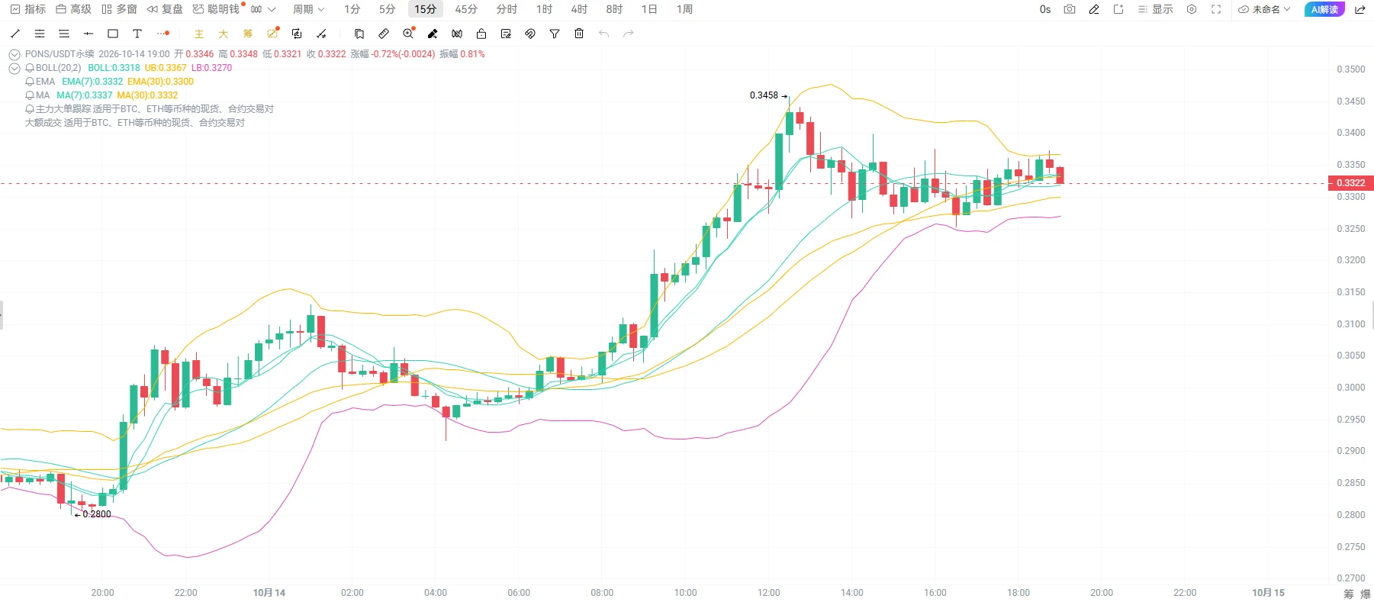The height and width of the screenshot is (602, 1374).
Task: Open chart settings hexagon icon
Action: tap(1192, 9)
